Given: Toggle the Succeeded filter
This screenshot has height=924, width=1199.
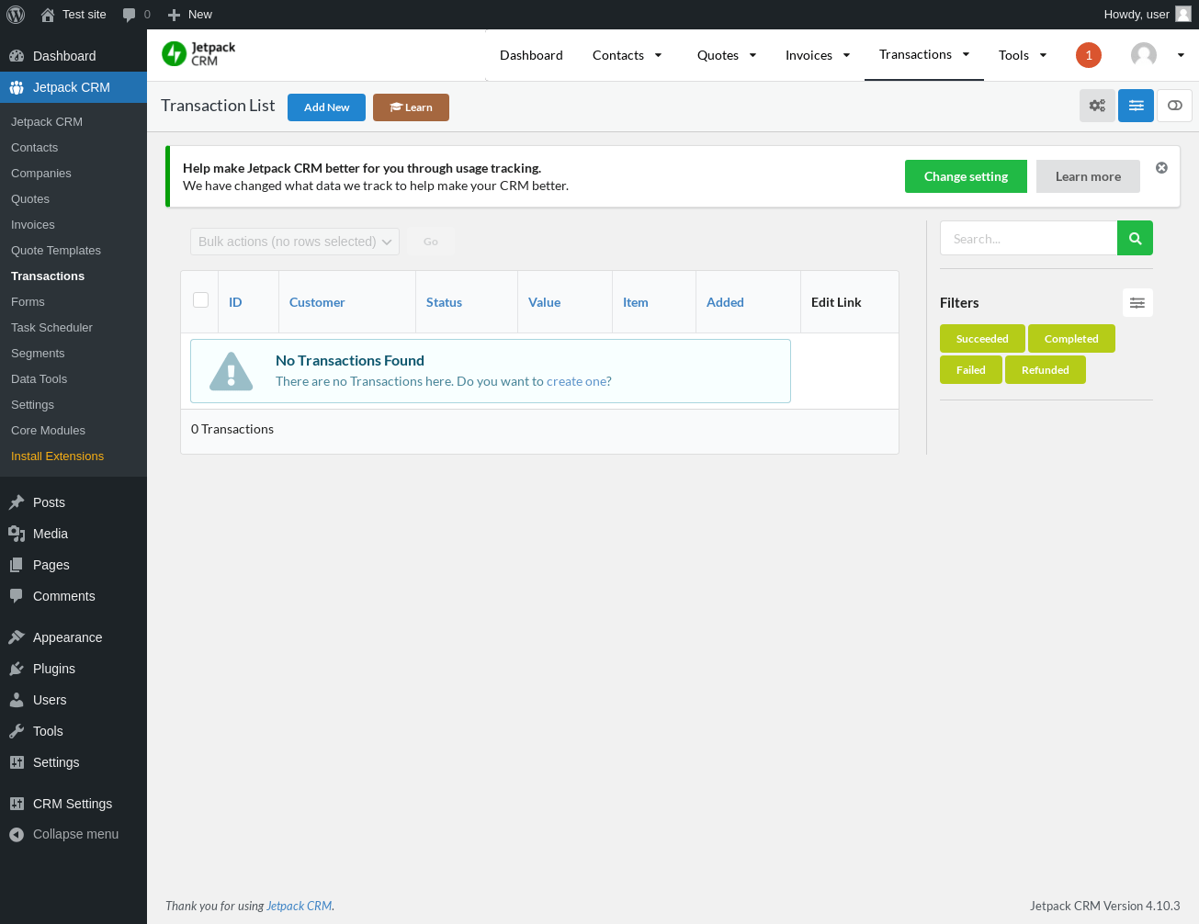Looking at the screenshot, I should click(982, 339).
